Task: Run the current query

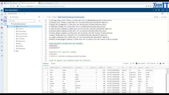Action: tap(49, 17)
